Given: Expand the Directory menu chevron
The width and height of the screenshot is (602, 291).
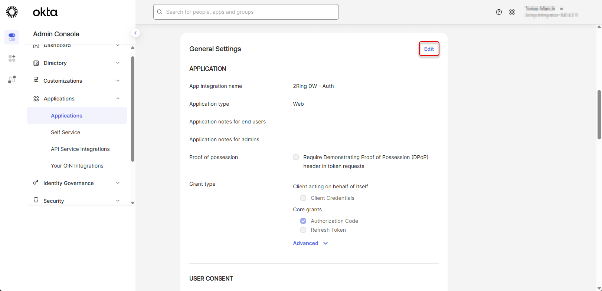Looking at the screenshot, I should (x=118, y=63).
